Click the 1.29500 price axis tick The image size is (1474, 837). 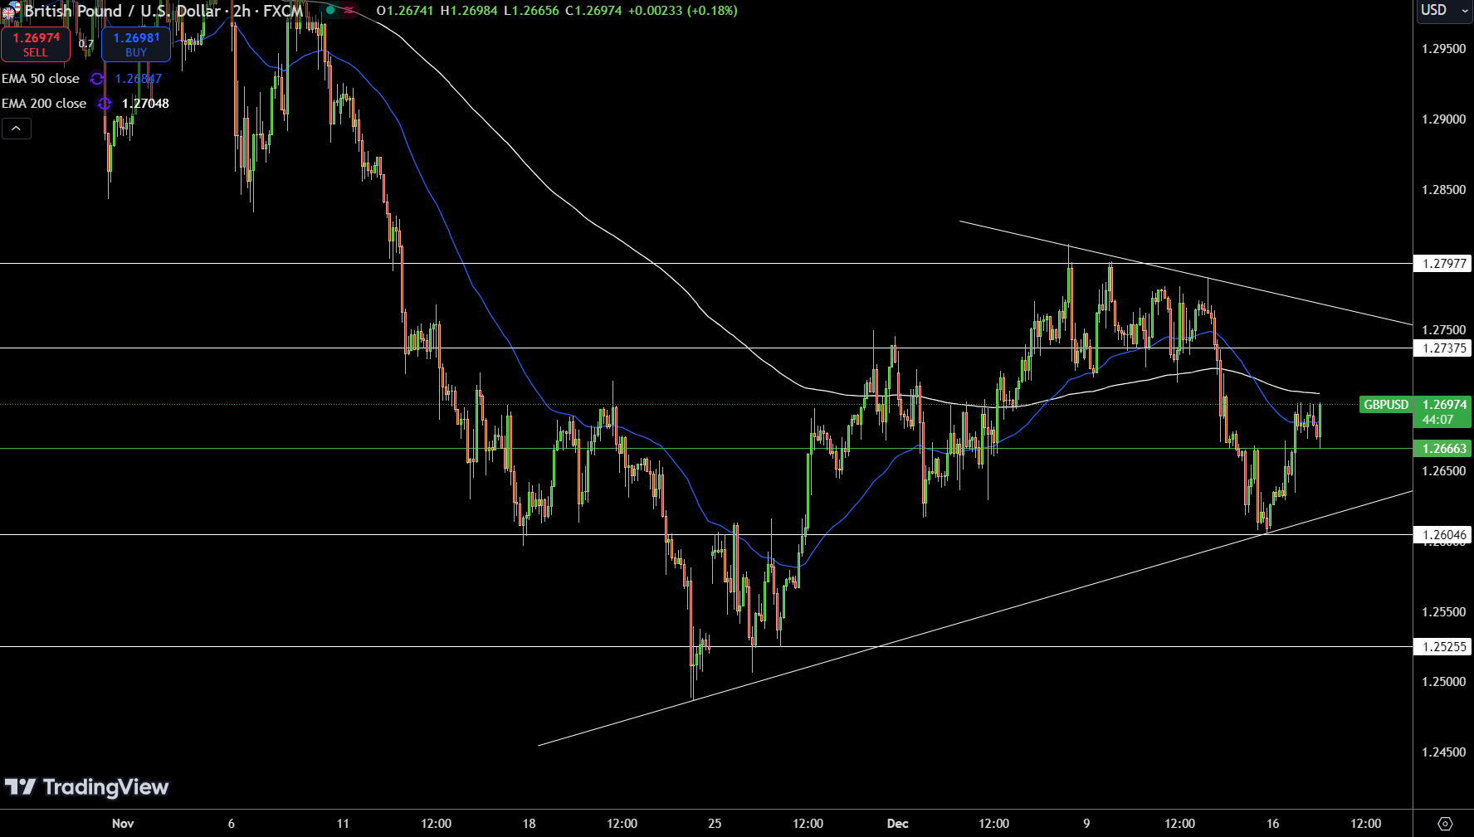pyautogui.click(x=1444, y=49)
